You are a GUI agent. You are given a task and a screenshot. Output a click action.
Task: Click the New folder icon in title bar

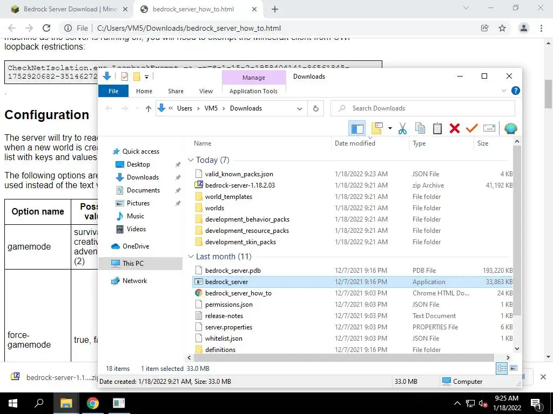137,77
